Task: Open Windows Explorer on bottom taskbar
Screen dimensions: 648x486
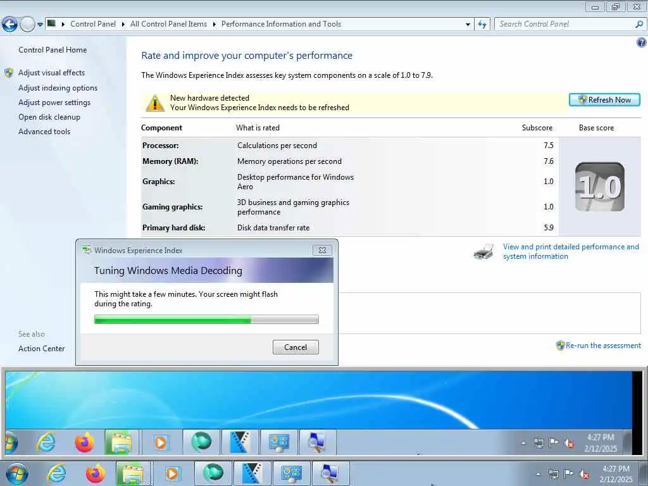Action: (x=133, y=473)
